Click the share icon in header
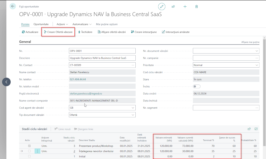The image size is (266, 159). coord(173,7)
